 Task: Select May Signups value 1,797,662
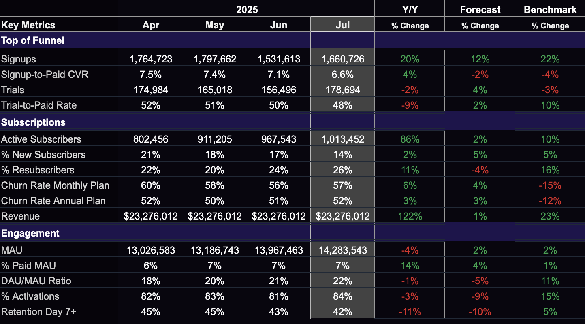point(215,59)
